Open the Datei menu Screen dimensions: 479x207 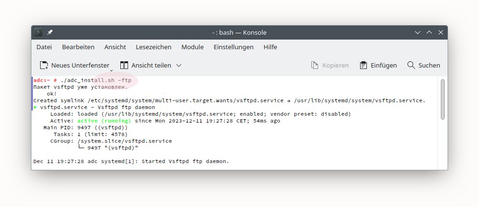tap(44, 47)
